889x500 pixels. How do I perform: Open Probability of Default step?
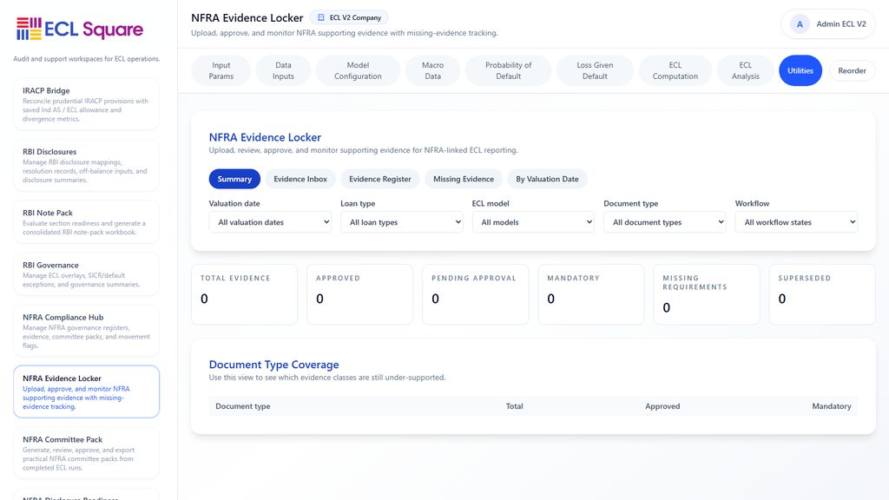click(x=508, y=71)
